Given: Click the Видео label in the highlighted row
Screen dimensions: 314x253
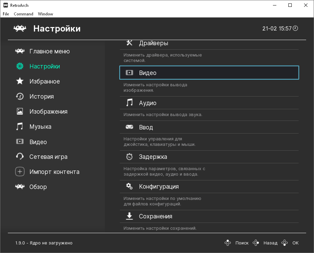Looking at the screenshot, I should coord(148,73).
